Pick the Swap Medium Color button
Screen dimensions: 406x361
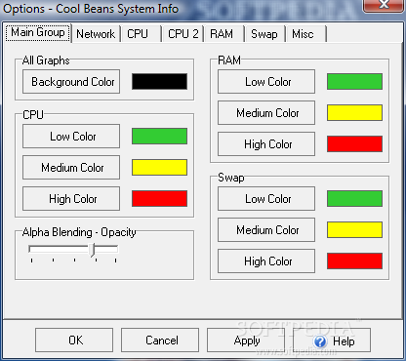tap(266, 230)
